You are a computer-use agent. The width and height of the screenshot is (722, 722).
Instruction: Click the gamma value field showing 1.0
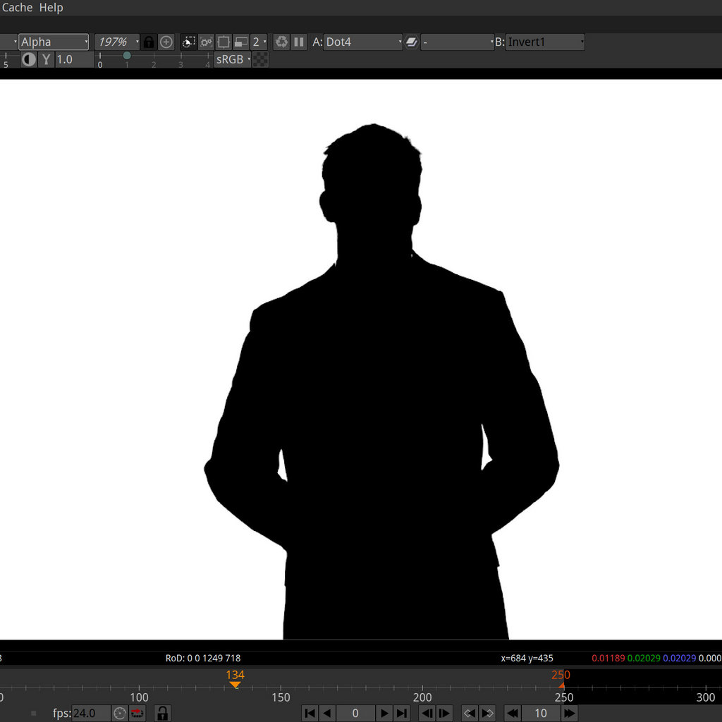[x=74, y=60]
